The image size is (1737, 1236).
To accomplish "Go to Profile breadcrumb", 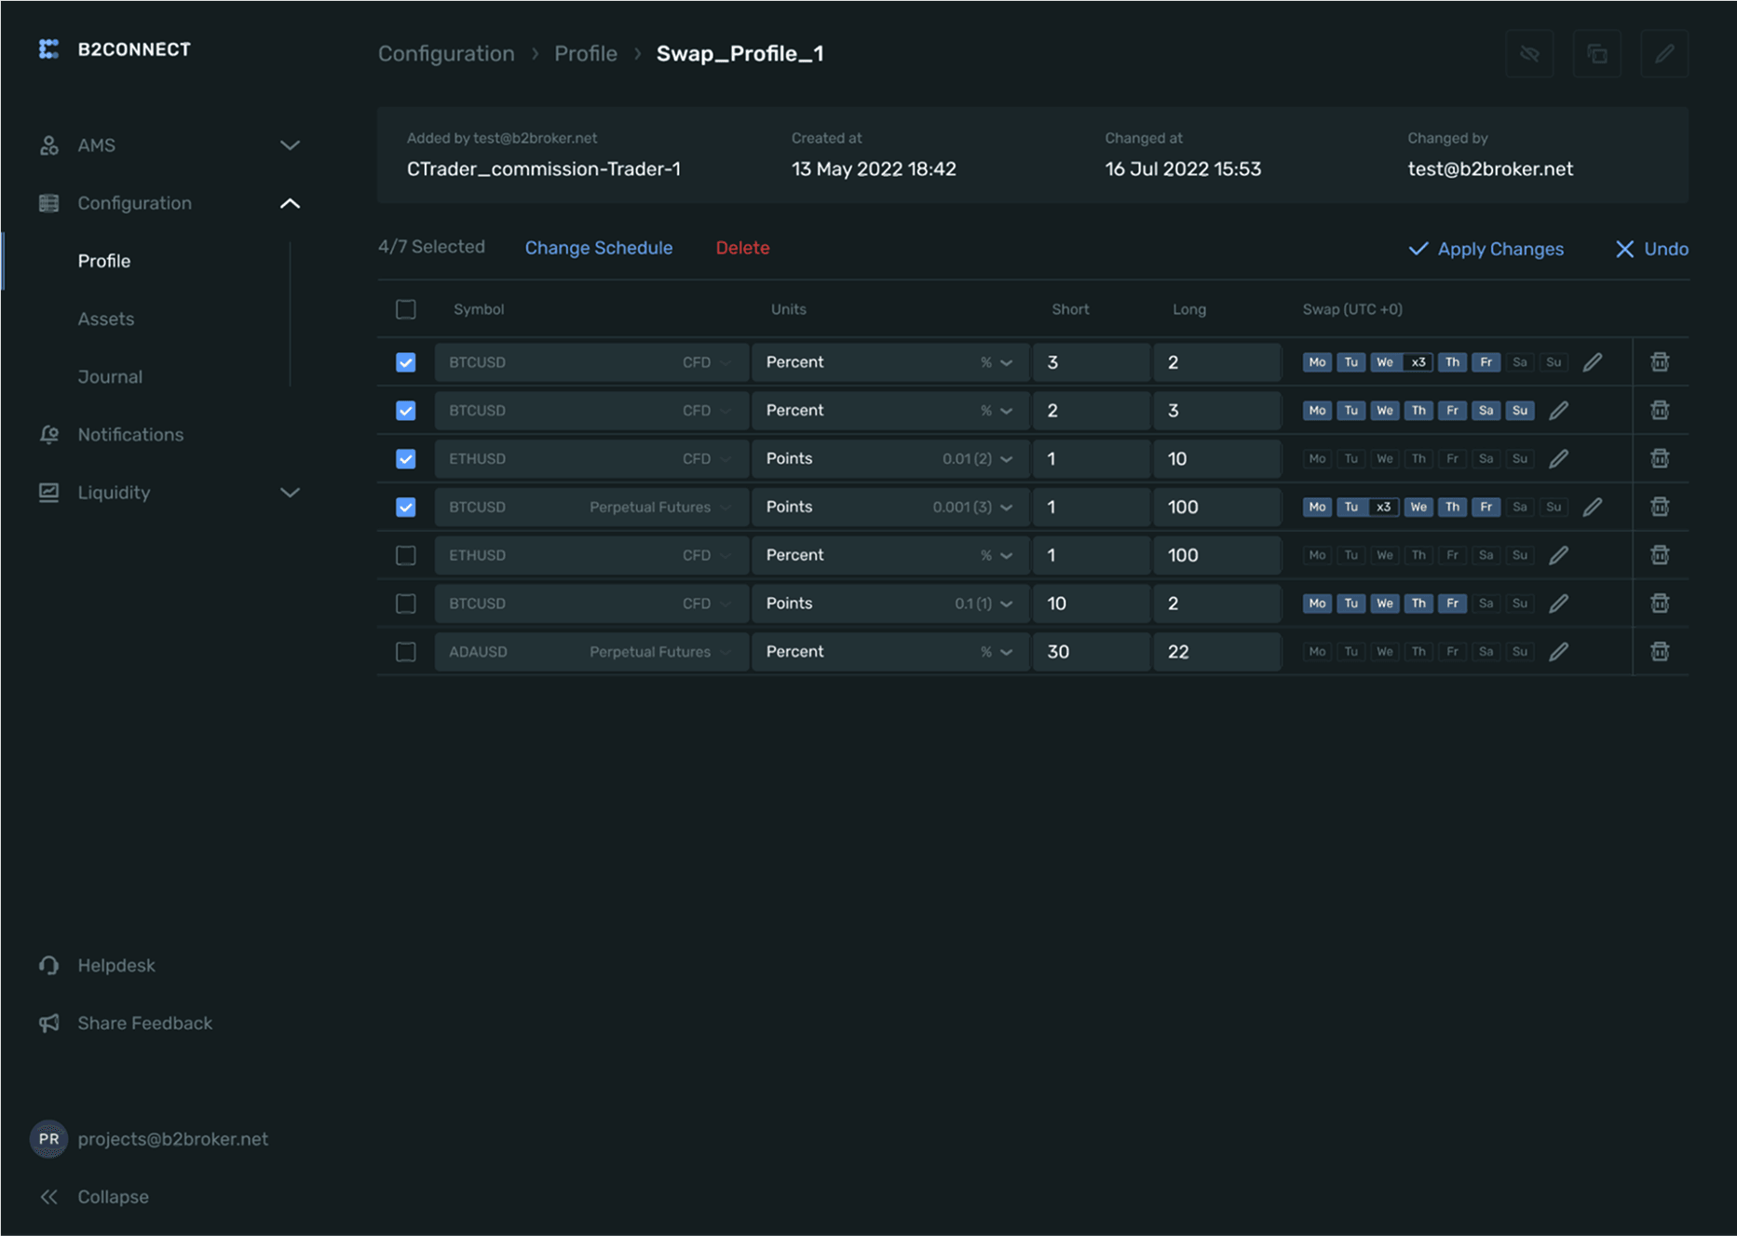I will tap(586, 54).
